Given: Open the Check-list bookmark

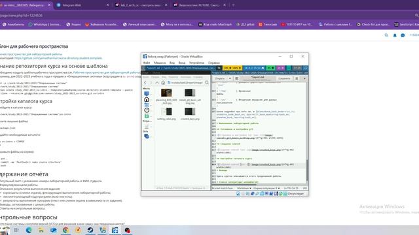Looking at the screenshot, I should point(373,24).
